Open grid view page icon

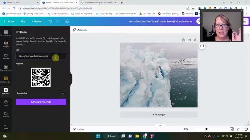coord(231,129)
